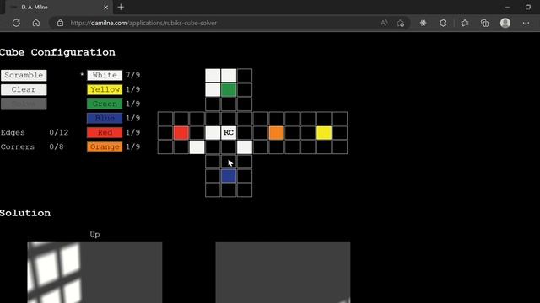The height and width of the screenshot is (303, 540).
Task: Click the greyed-out Solve button
Action: coord(24,104)
